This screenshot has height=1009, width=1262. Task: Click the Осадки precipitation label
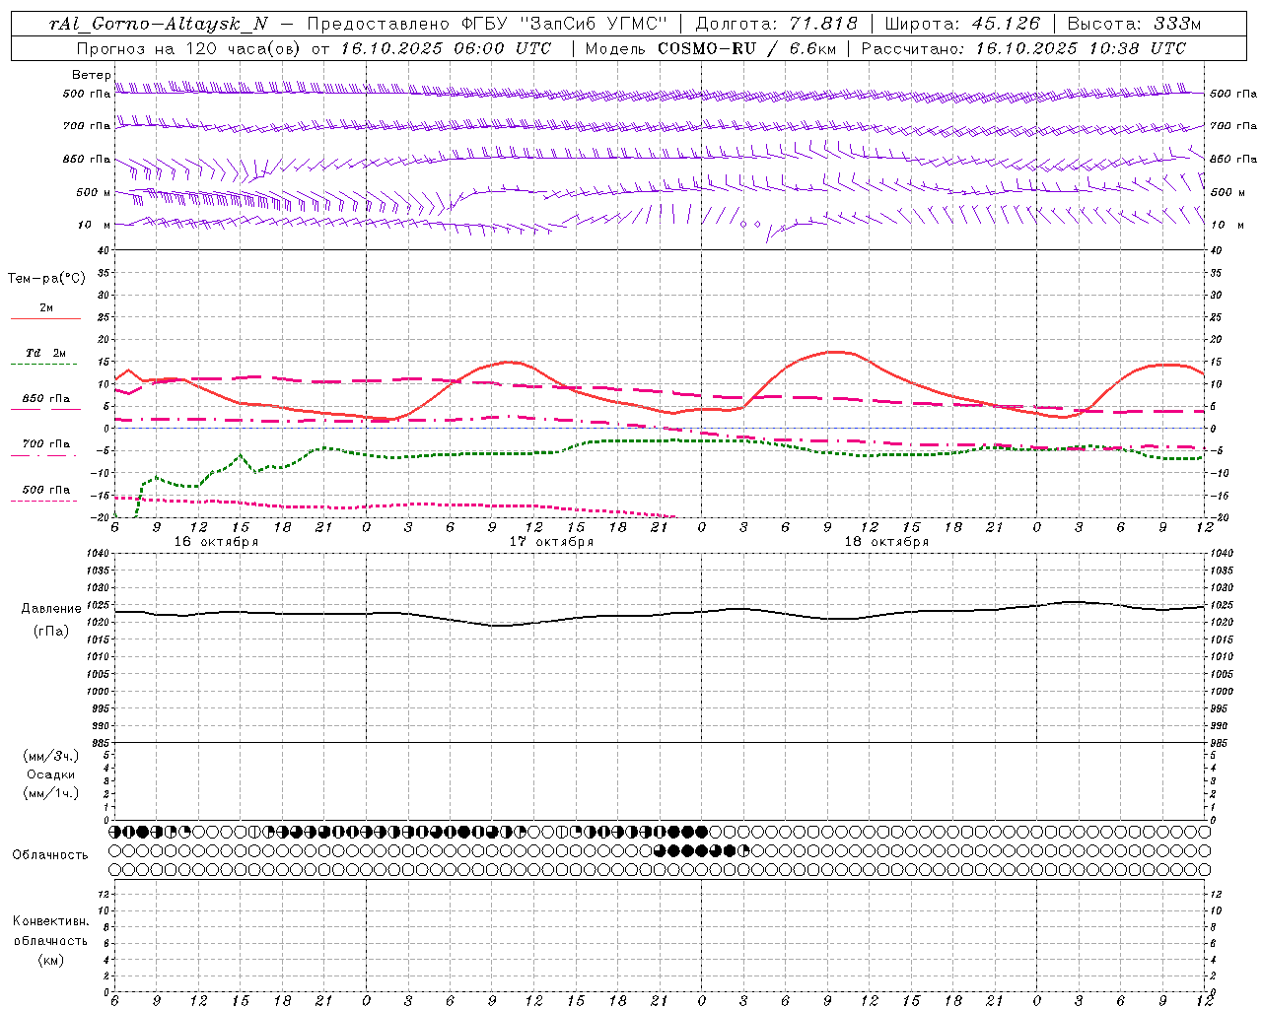[x=51, y=774]
